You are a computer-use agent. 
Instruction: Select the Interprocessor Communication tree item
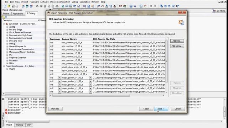click(22, 49)
